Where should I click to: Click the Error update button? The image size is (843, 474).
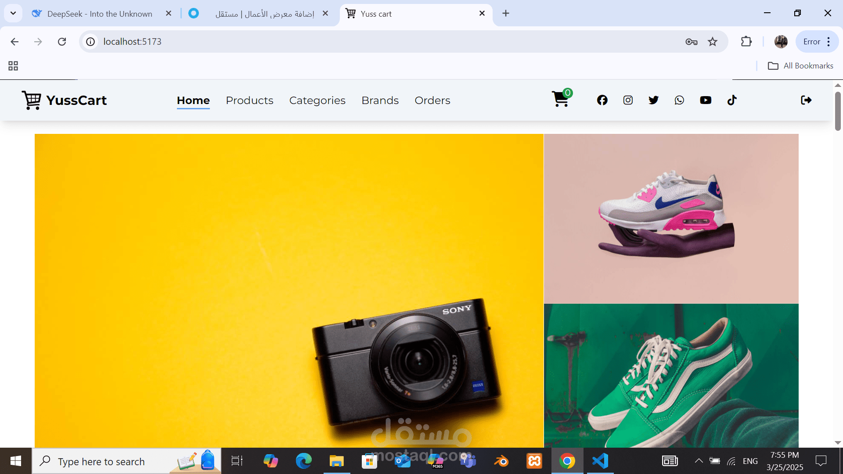[x=811, y=42]
